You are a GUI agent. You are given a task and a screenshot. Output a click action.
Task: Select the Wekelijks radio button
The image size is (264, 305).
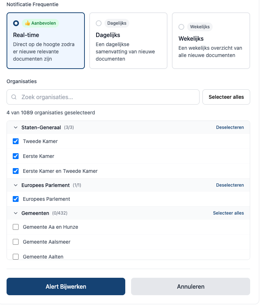(181, 27)
